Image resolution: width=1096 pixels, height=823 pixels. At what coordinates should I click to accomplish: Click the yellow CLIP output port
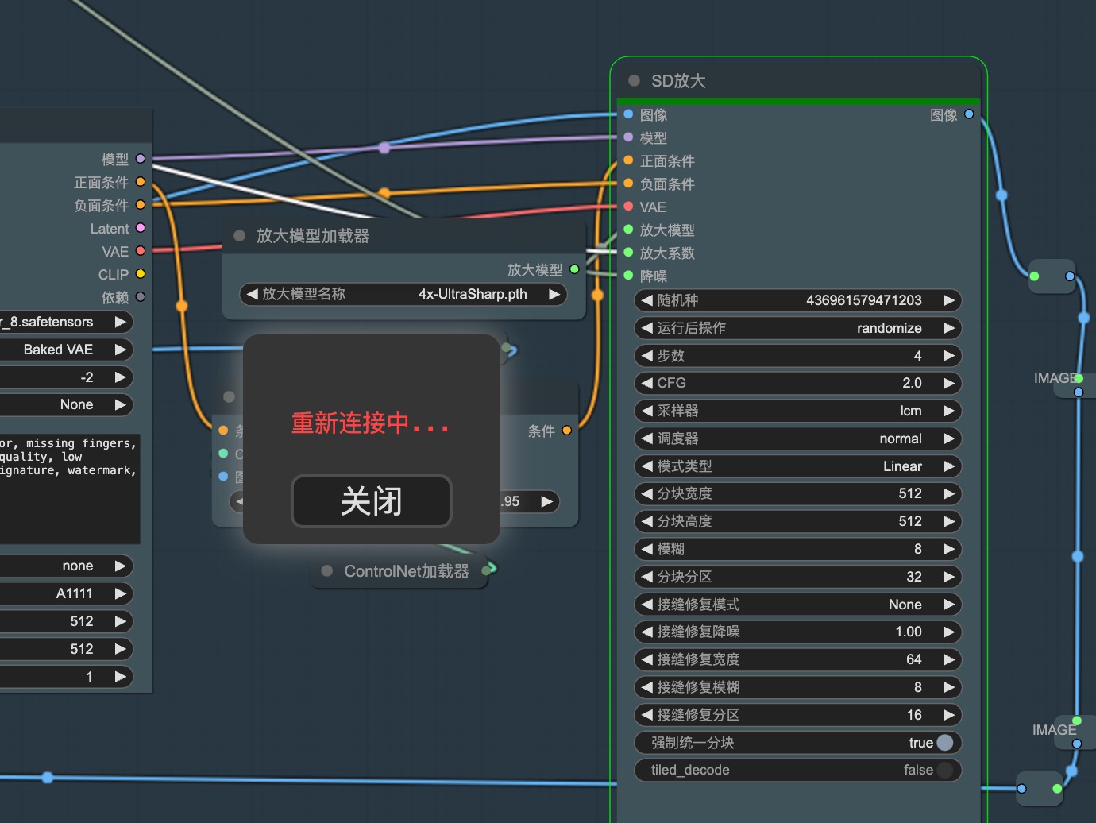(141, 274)
